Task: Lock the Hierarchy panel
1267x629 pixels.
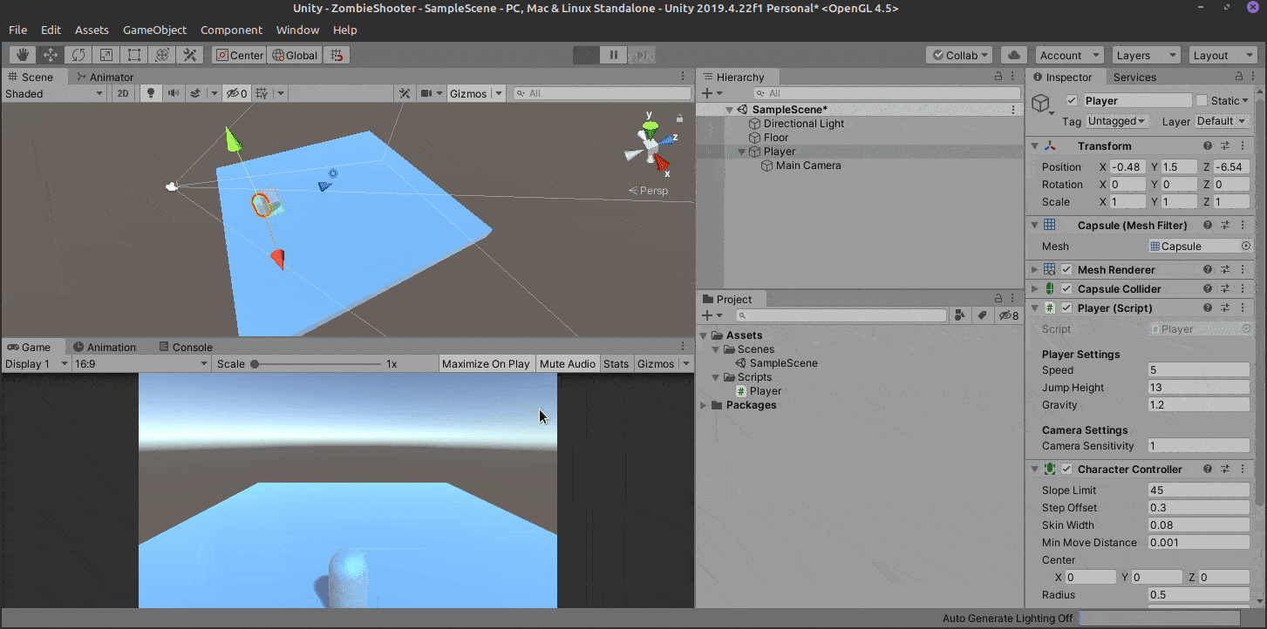Action: 998,77
